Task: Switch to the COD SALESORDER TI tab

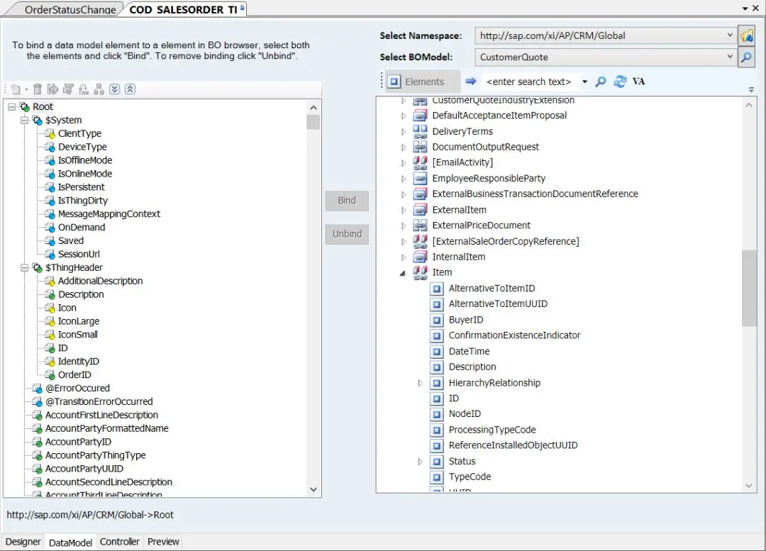Action: [184, 9]
